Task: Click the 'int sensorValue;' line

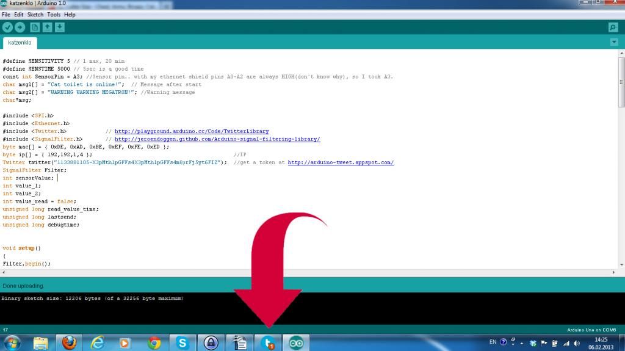Action: coord(28,178)
